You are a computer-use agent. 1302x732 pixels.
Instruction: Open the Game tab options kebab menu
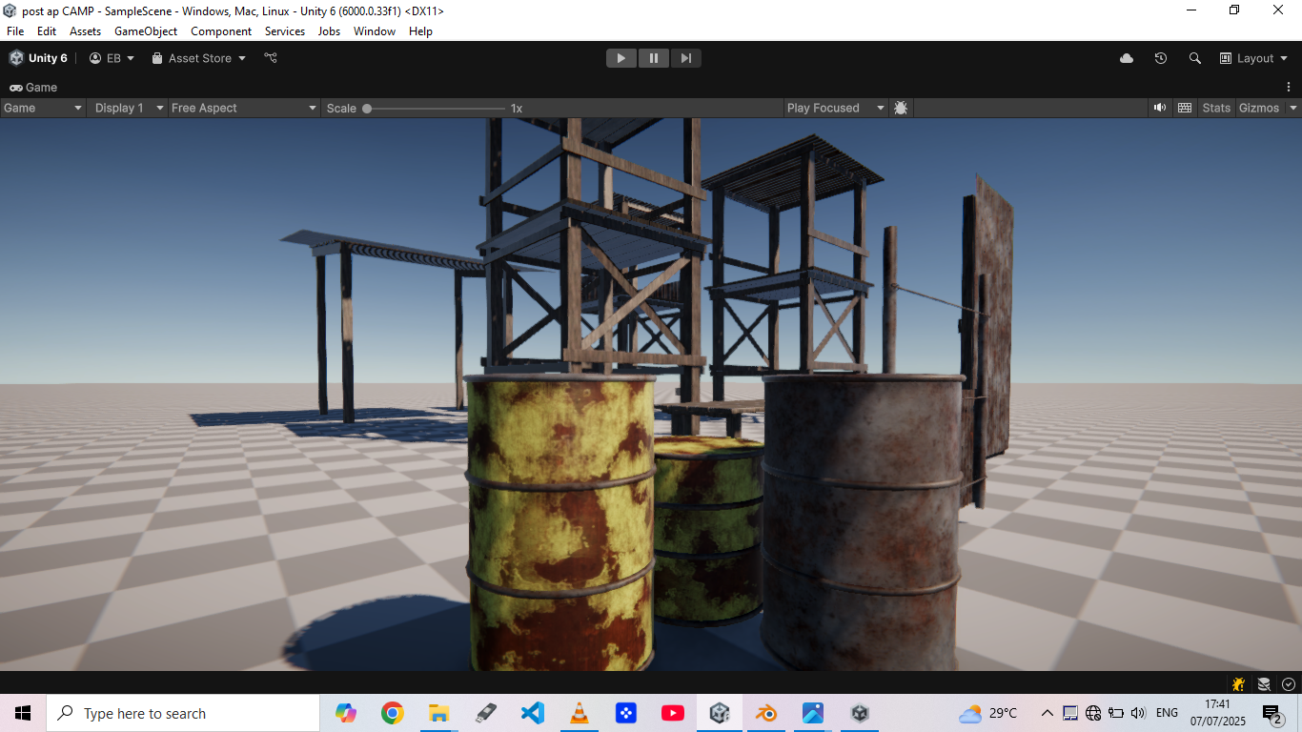(x=1289, y=87)
